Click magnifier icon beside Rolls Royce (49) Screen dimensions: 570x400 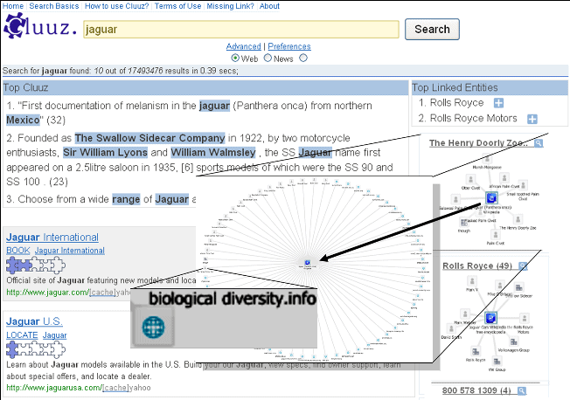pos(523,266)
